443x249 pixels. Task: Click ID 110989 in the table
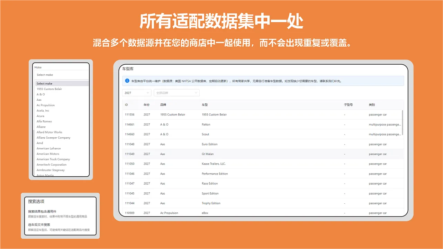(130, 213)
